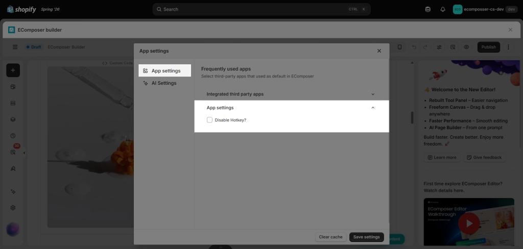This screenshot has height=249, width=523.
Task: Switch to the AI Settings tab
Action: (165, 83)
